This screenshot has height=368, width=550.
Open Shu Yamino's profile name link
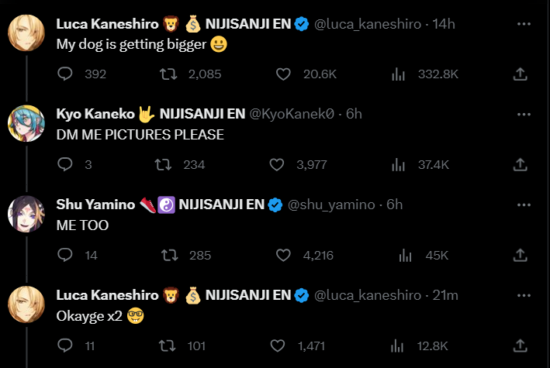click(94, 205)
